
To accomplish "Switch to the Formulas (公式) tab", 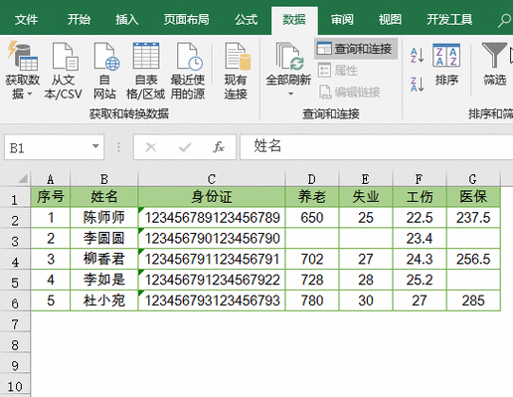I will click(246, 20).
